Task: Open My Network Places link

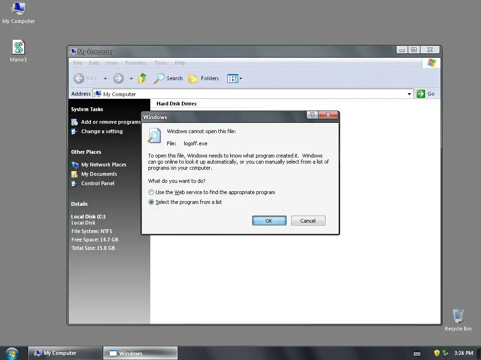Action: [x=104, y=165]
